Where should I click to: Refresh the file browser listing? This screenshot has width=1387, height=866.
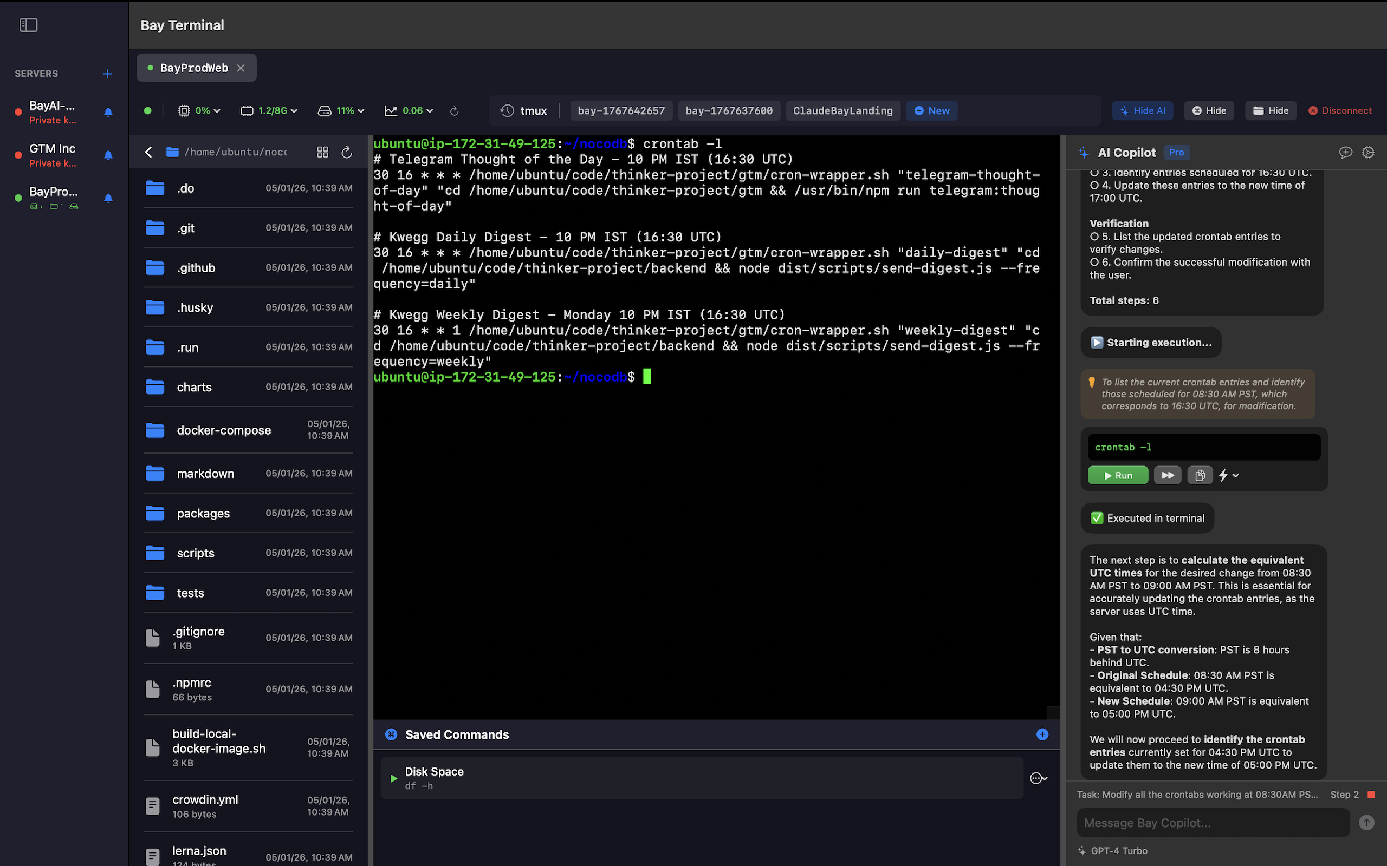coord(347,152)
